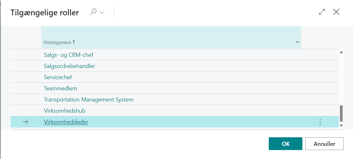Image resolution: width=353 pixels, height=159 pixels.
Task: Click the scrollbar down arrow
Action: pyautogui.click(x=341, y=125)
